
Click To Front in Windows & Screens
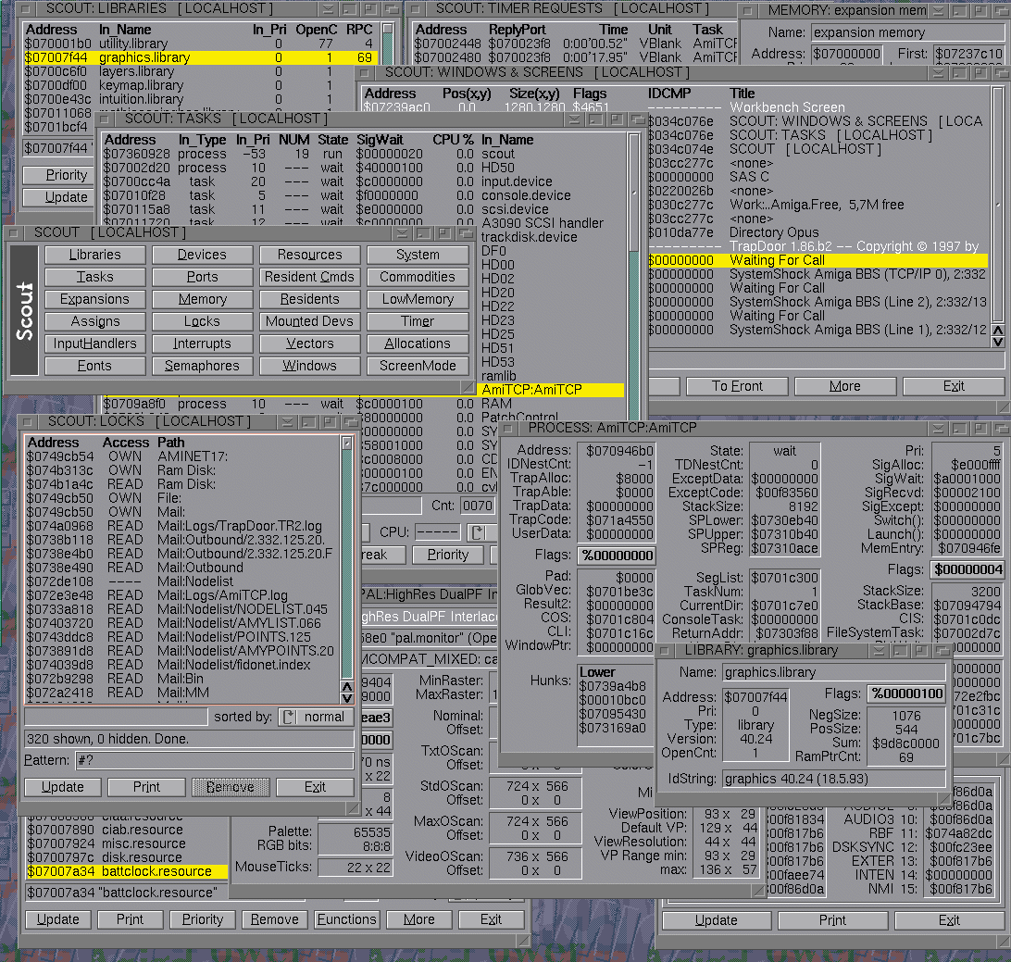[x=738, y=386]
